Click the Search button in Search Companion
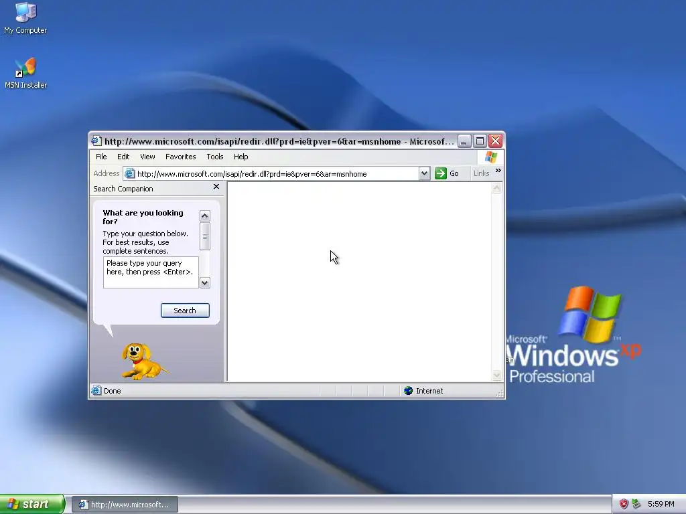The width and height of the screenshot is (686, 514). tap(185, 311)
